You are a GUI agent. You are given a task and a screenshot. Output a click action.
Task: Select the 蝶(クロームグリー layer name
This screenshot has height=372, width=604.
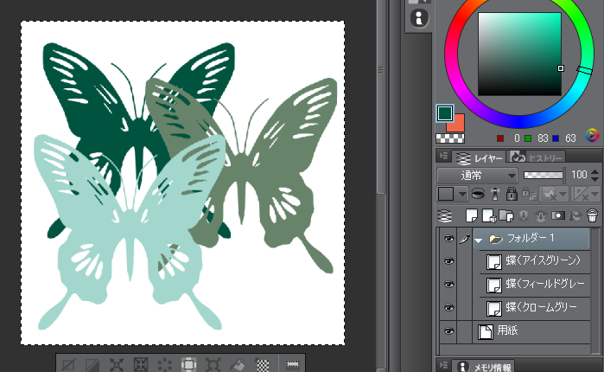pos(541,307)
